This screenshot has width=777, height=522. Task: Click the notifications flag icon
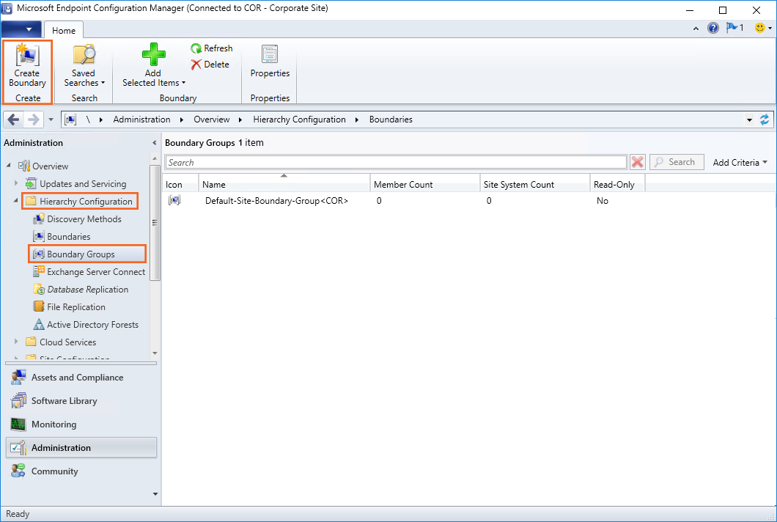pos(732,29)
